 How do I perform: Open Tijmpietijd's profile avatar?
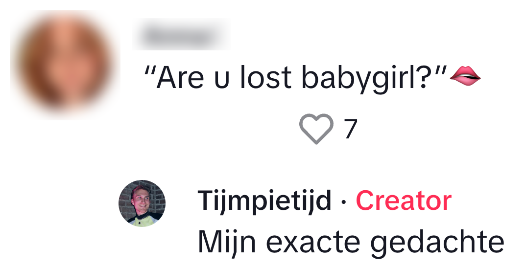point(142,203)
